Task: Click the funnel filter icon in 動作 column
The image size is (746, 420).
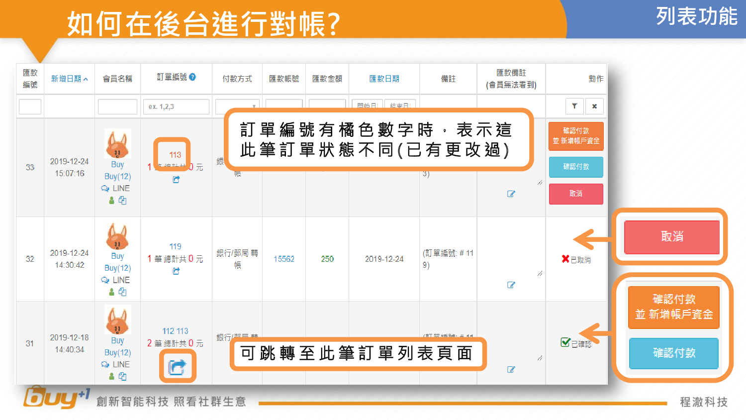Action: [574, 106]
